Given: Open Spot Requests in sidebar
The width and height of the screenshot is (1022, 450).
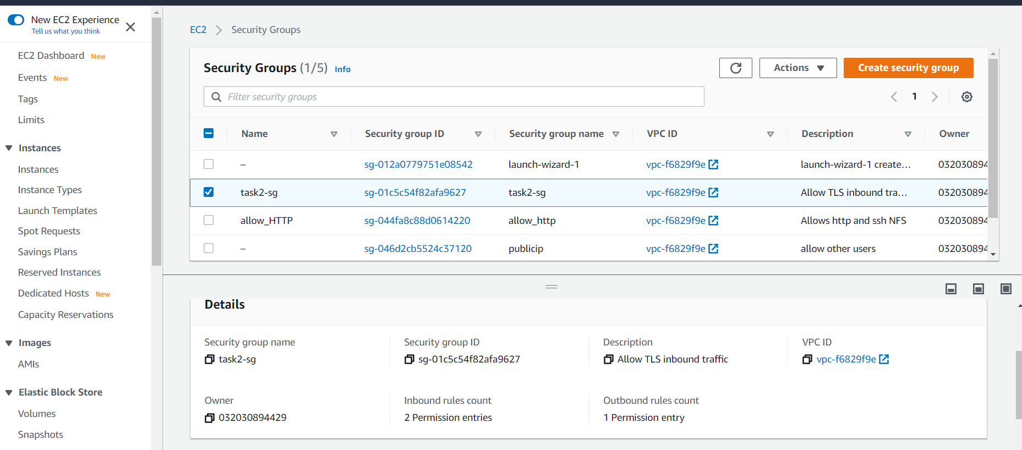Looking at the screenshot, I should [x=49, y=231].
